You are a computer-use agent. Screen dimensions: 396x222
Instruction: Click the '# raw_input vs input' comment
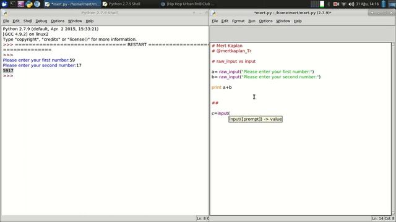[234, 62]
